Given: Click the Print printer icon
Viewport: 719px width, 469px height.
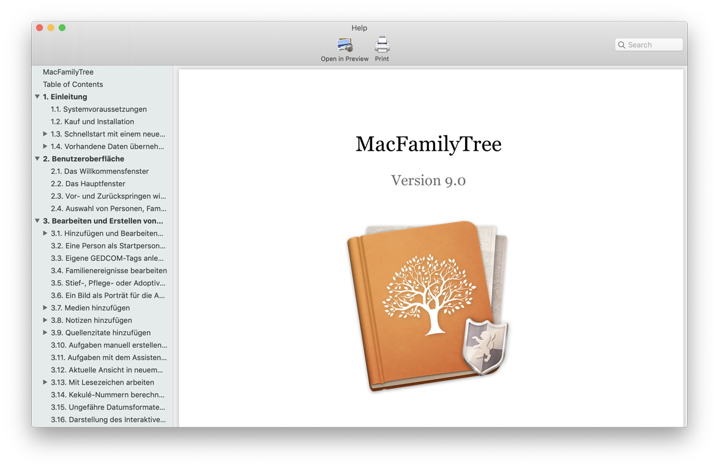Looking at the screenshot, I should point(382,45).
